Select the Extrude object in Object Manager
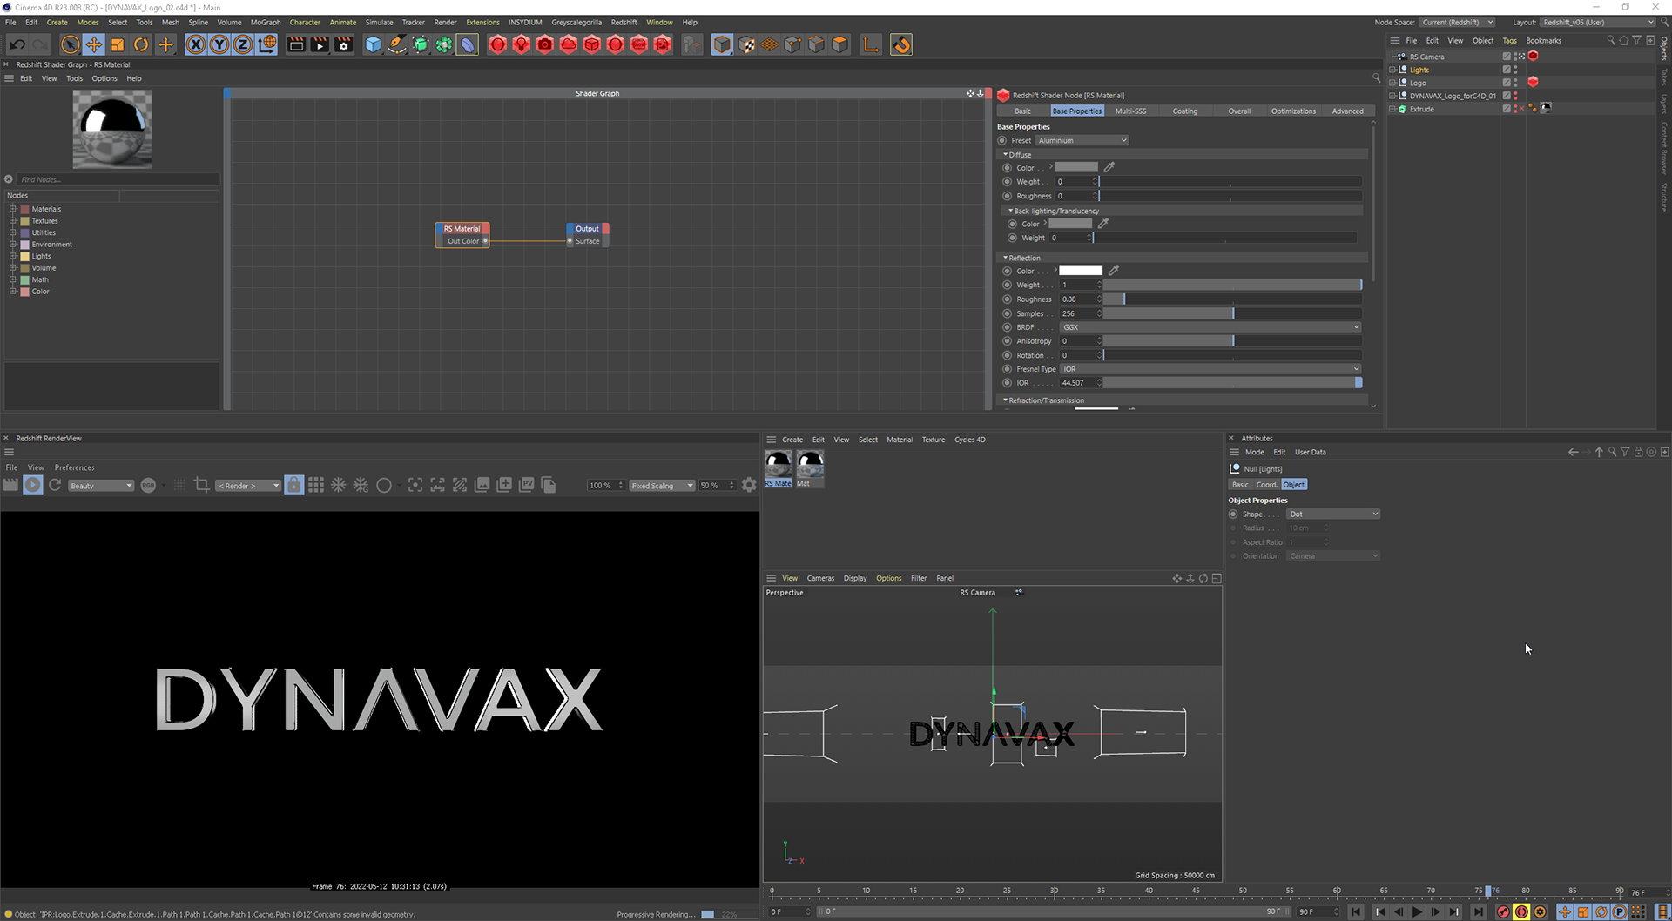1672x921 pixels. tap(1421, 109)
